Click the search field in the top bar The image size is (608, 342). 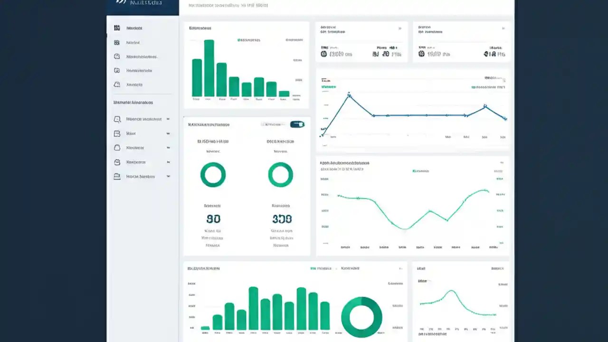223,5
